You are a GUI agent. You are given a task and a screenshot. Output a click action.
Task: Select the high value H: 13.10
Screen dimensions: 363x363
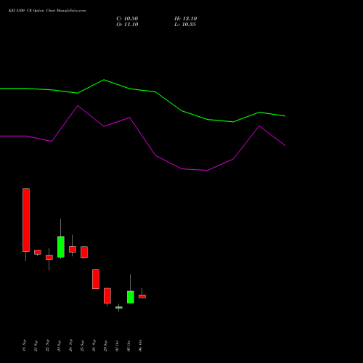point(185,19)
